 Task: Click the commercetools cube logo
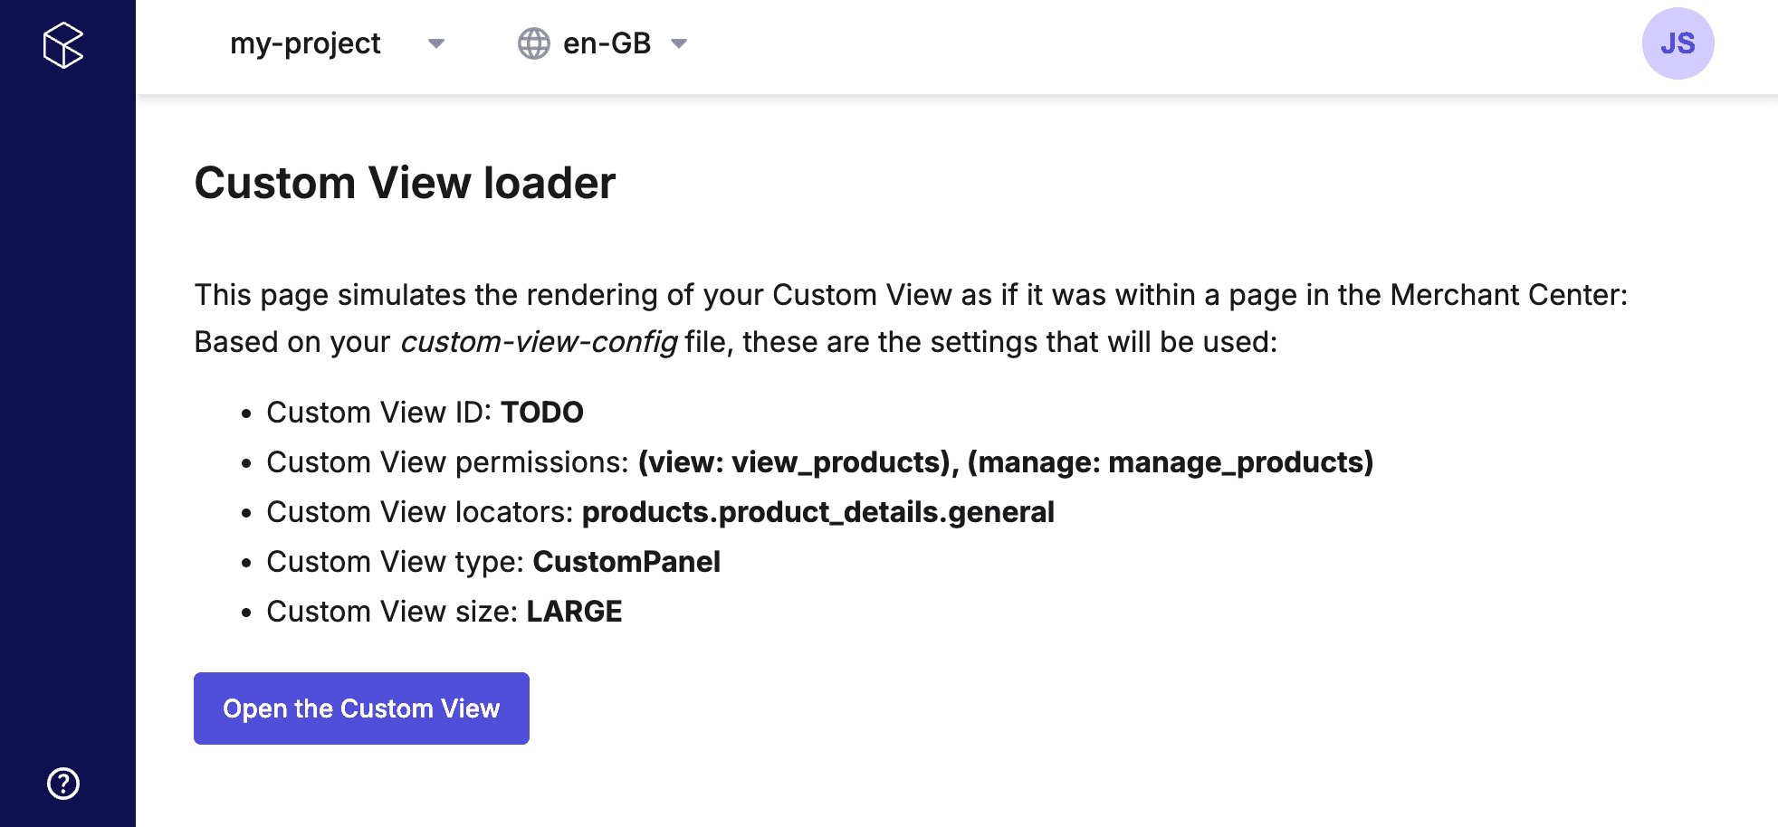pyautogui.click(x=63, y=44)
